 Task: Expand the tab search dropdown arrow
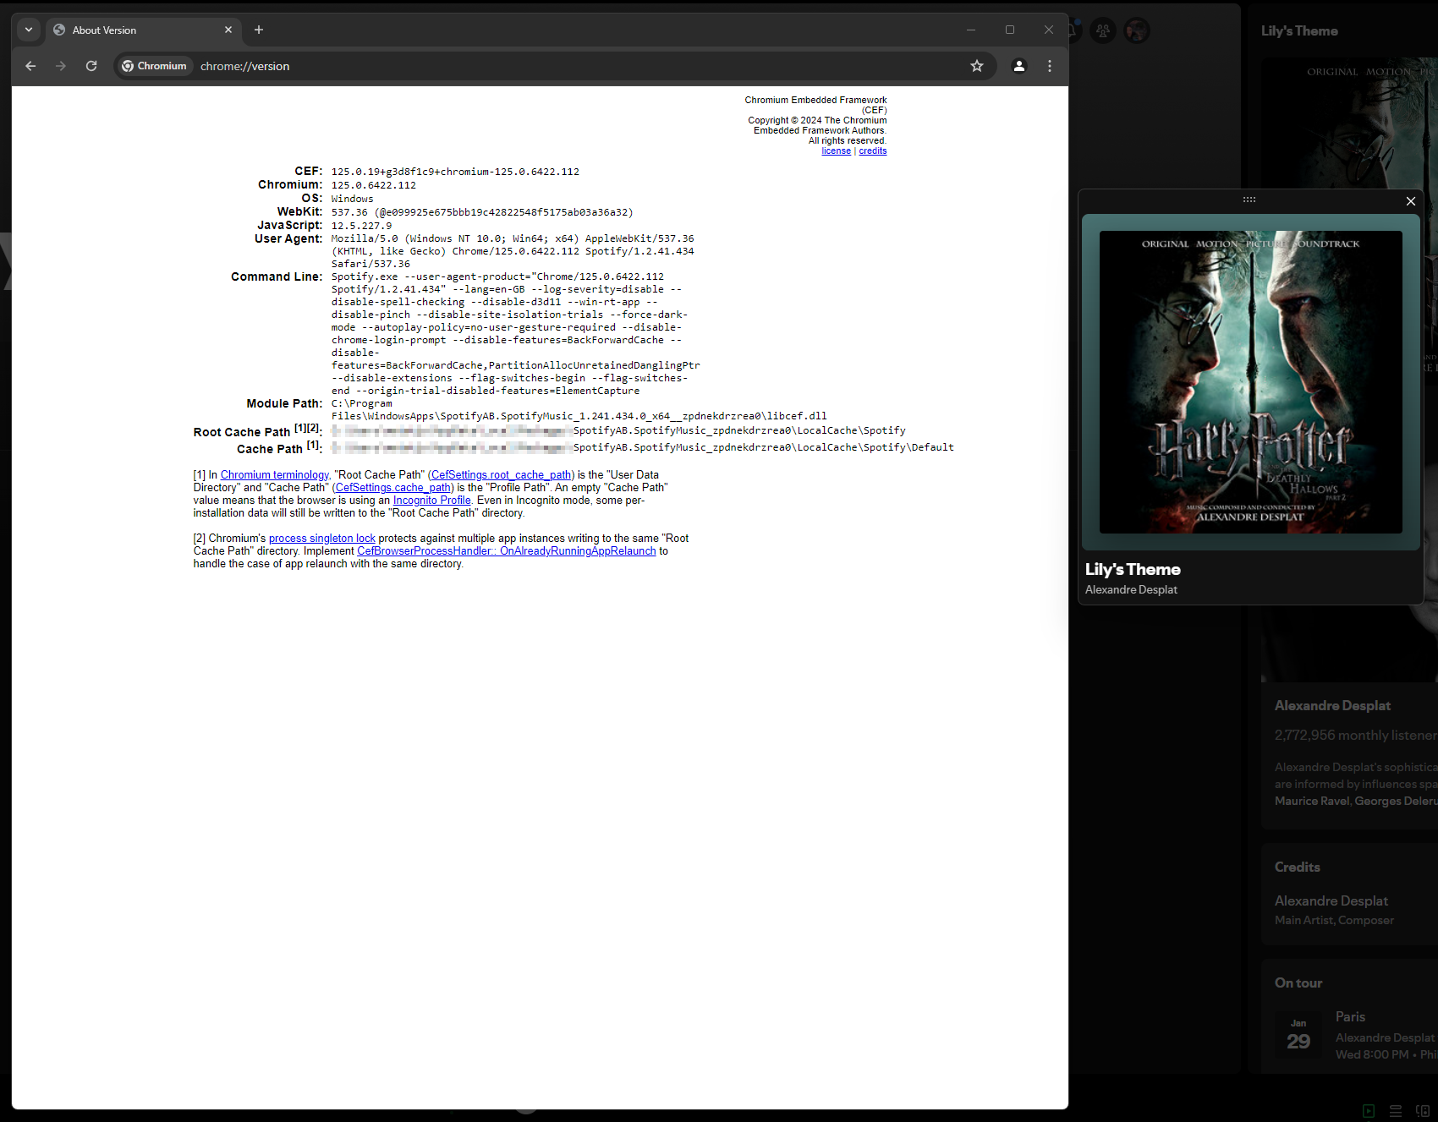[x=29, y=30]
